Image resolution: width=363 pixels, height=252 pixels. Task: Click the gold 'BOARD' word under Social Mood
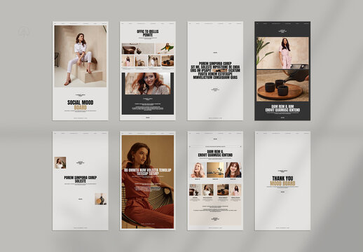click(81, 108)
